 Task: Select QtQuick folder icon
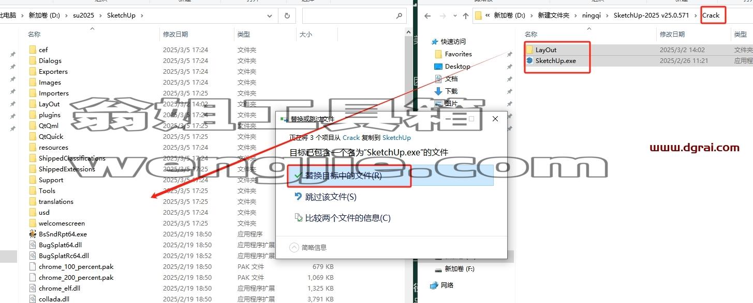[x=33, y=136]
